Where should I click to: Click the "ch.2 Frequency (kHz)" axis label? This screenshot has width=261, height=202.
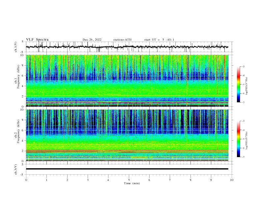click(17, 131)
